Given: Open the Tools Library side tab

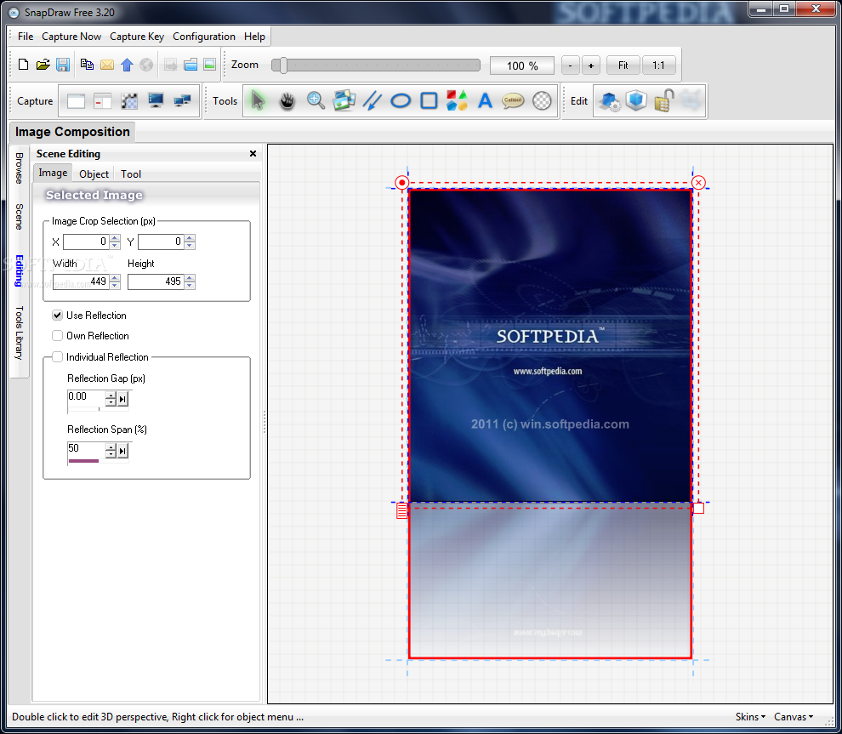Looking at the screenshot, I should coord(20,333).
